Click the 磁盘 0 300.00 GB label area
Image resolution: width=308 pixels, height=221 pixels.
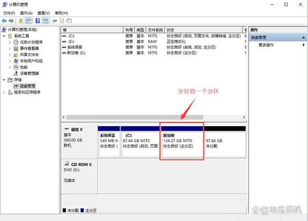point(80,142)
